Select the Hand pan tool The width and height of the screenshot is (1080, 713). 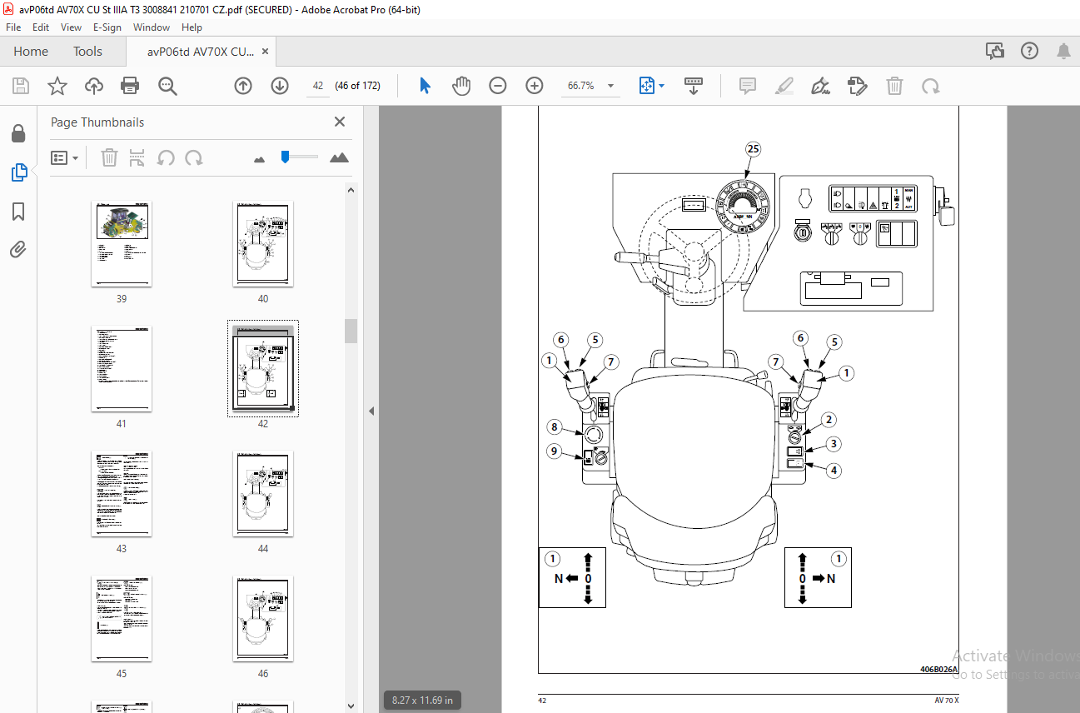tap(461, 86)
